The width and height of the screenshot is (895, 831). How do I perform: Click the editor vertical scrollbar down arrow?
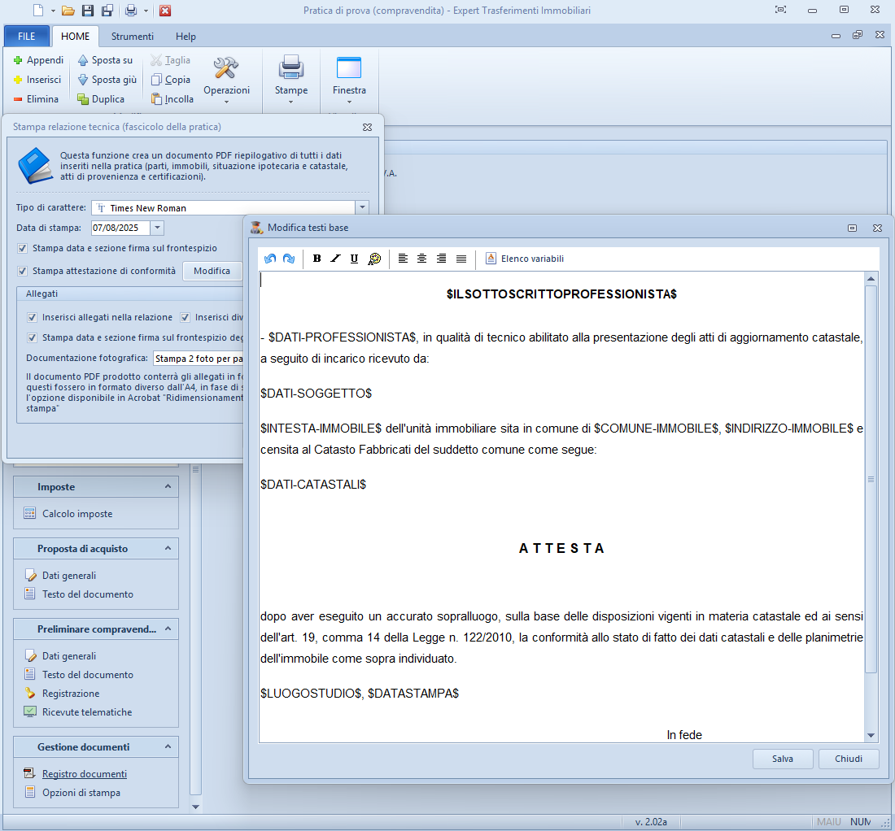(x=871, y=735)
